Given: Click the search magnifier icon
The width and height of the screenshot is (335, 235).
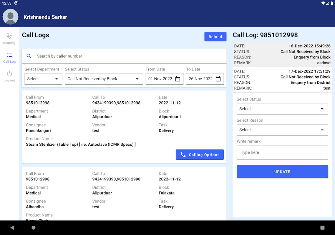Looking at the screenshot, I should coord(29,56).
